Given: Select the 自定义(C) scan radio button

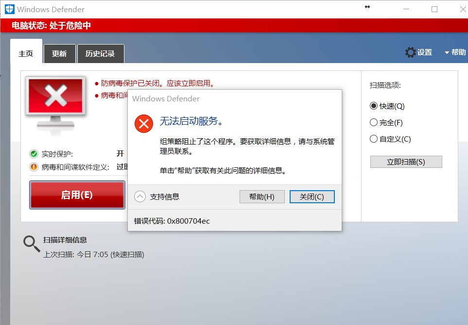Looking at the screenshot, I should [x=374, y=139].
